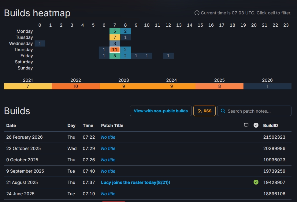Filter by Friday hour 6 cell
Viewport: 297px width, 202px height.
pyautogui.click(x=104, y=56)
